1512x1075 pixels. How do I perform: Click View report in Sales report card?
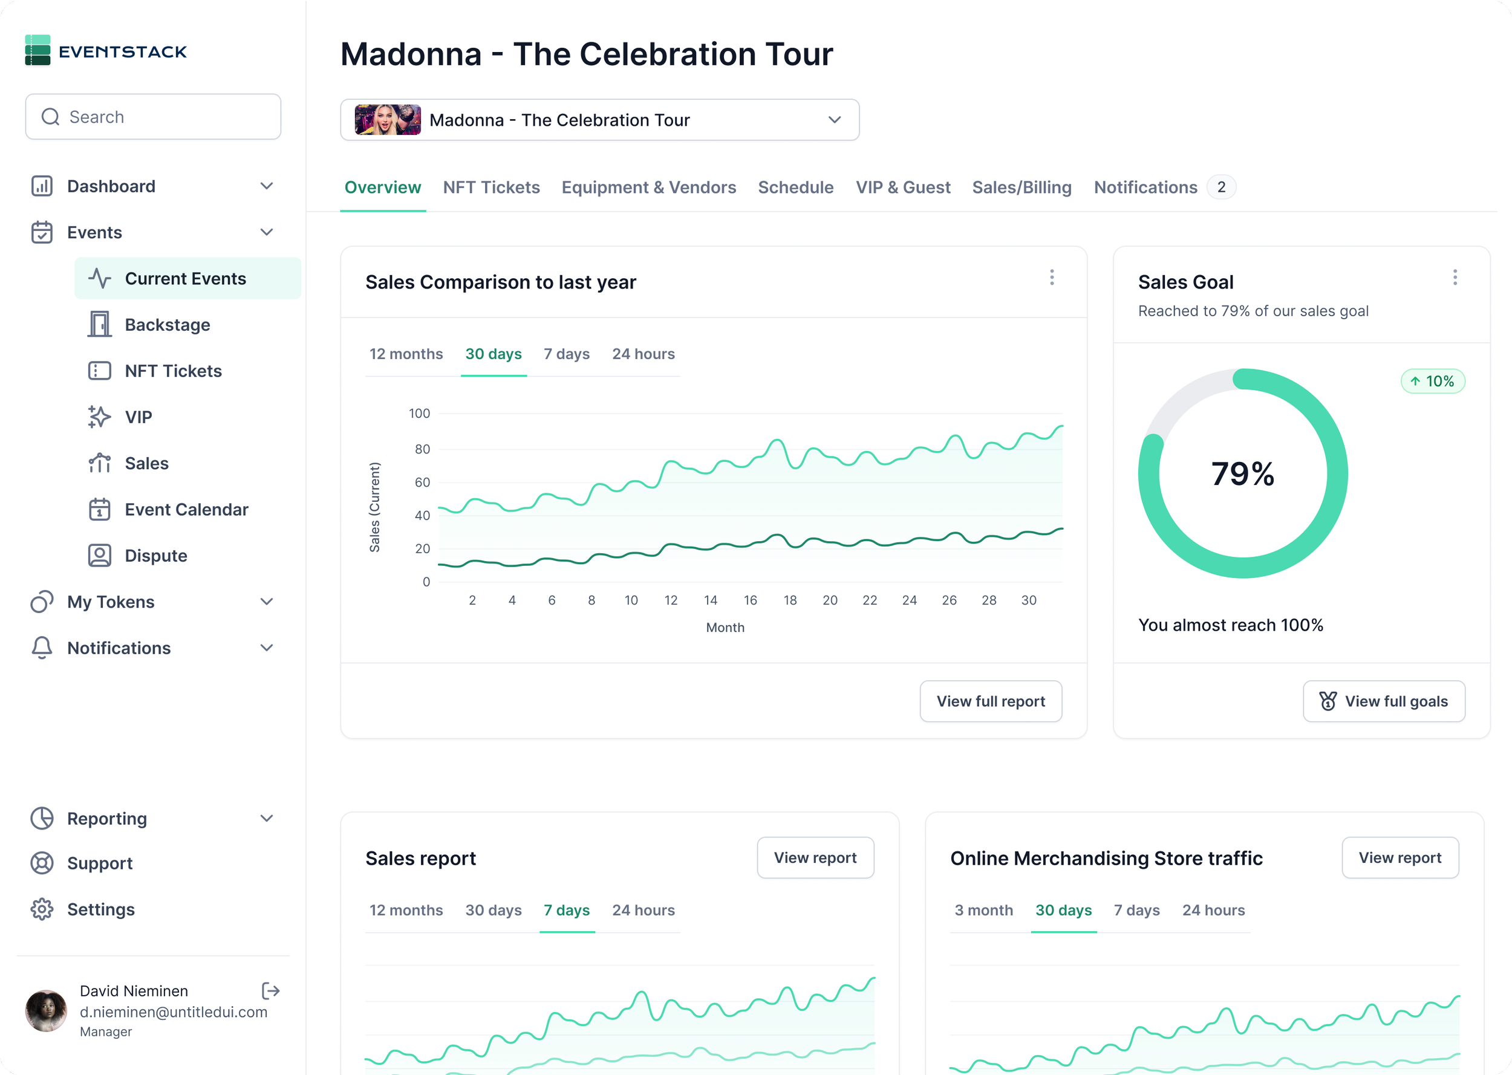coord(816,858)
